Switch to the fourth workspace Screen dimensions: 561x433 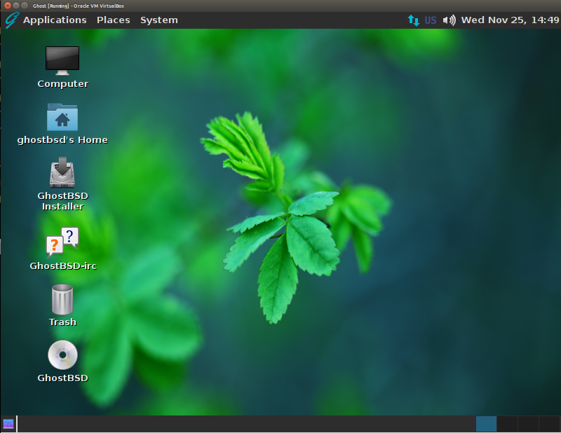(x=548, y=424)
